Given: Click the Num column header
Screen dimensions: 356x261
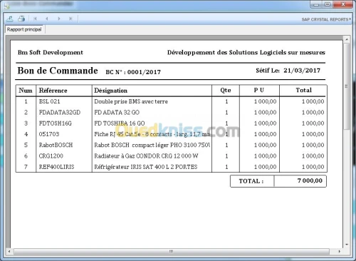Looking at the screenshot, I should click(26, 91).
